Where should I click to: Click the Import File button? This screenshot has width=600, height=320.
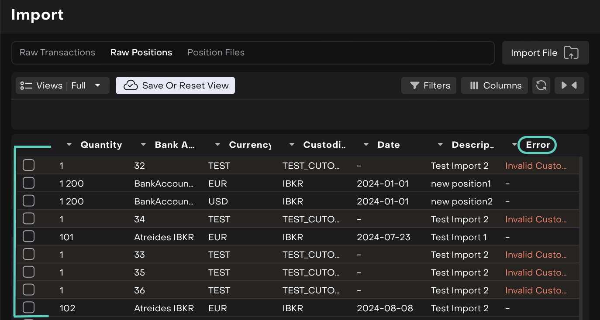coord(545,53)
